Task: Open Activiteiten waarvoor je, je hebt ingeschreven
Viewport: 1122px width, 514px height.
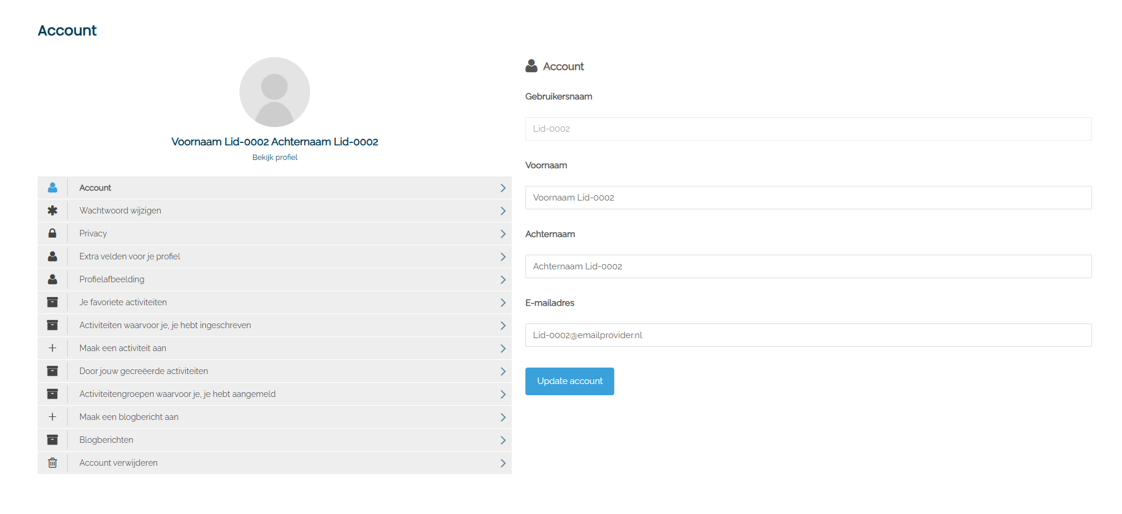Action: point(165,325)
